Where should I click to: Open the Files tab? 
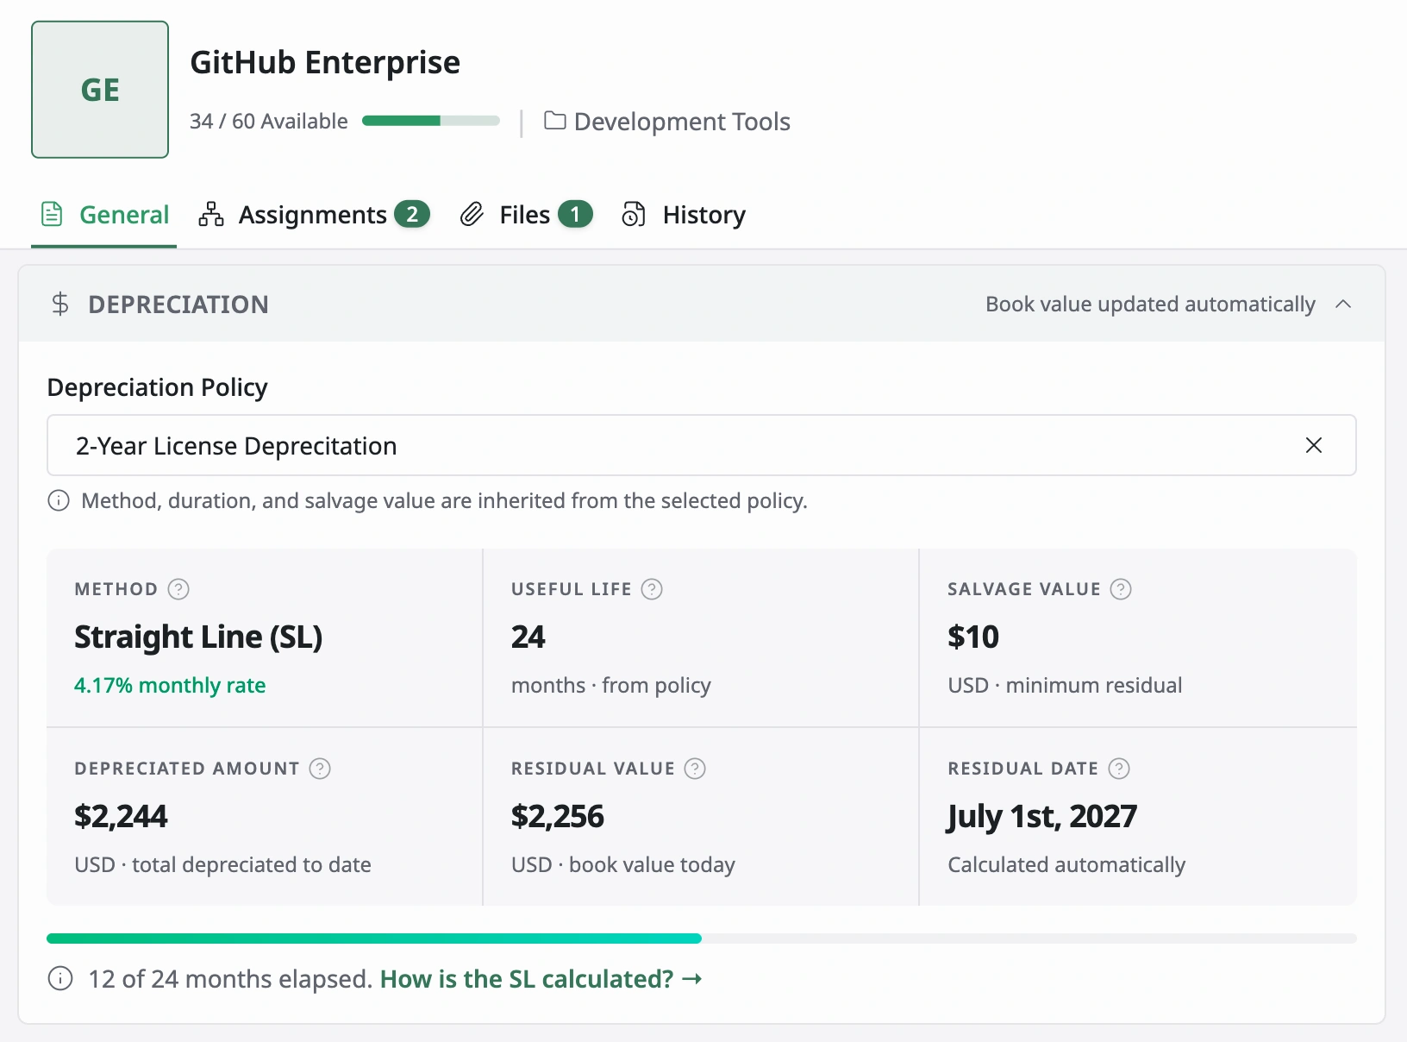coord(526,215)
